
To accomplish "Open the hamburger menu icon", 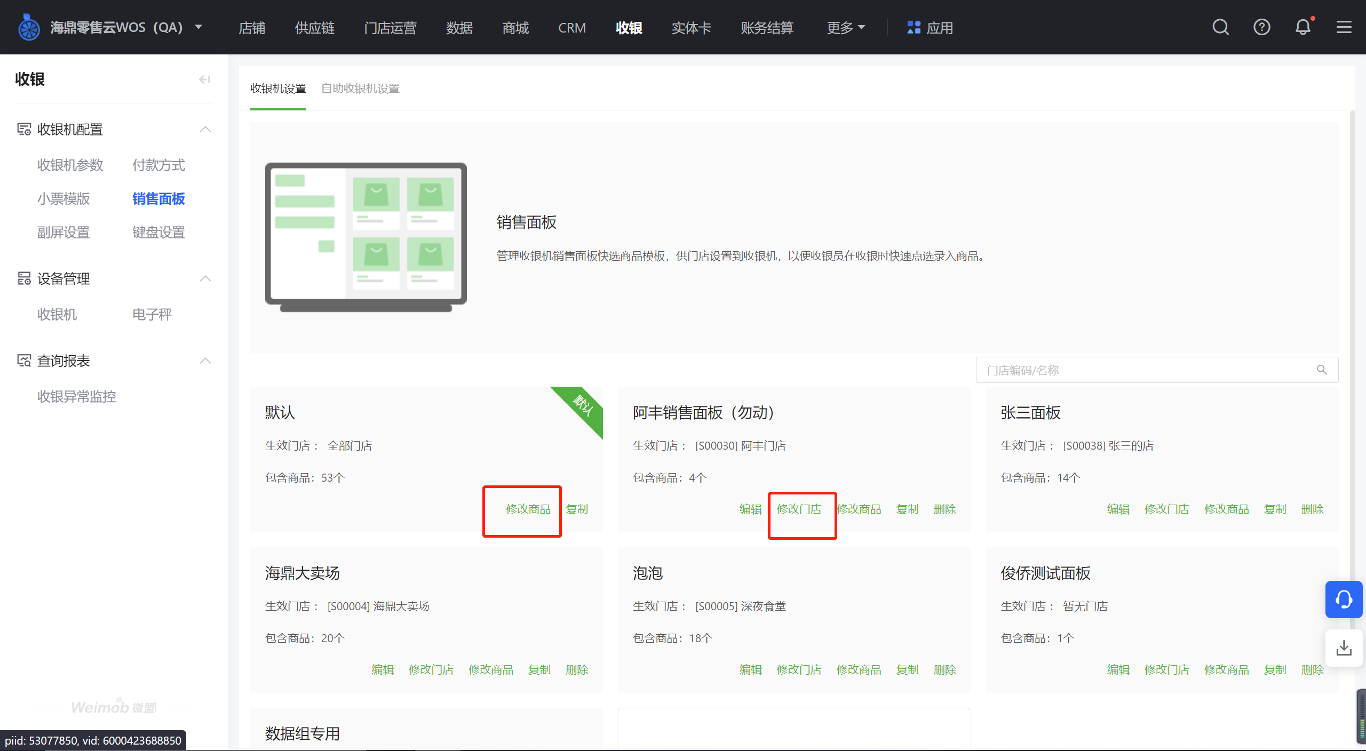I will [1344, 27].
